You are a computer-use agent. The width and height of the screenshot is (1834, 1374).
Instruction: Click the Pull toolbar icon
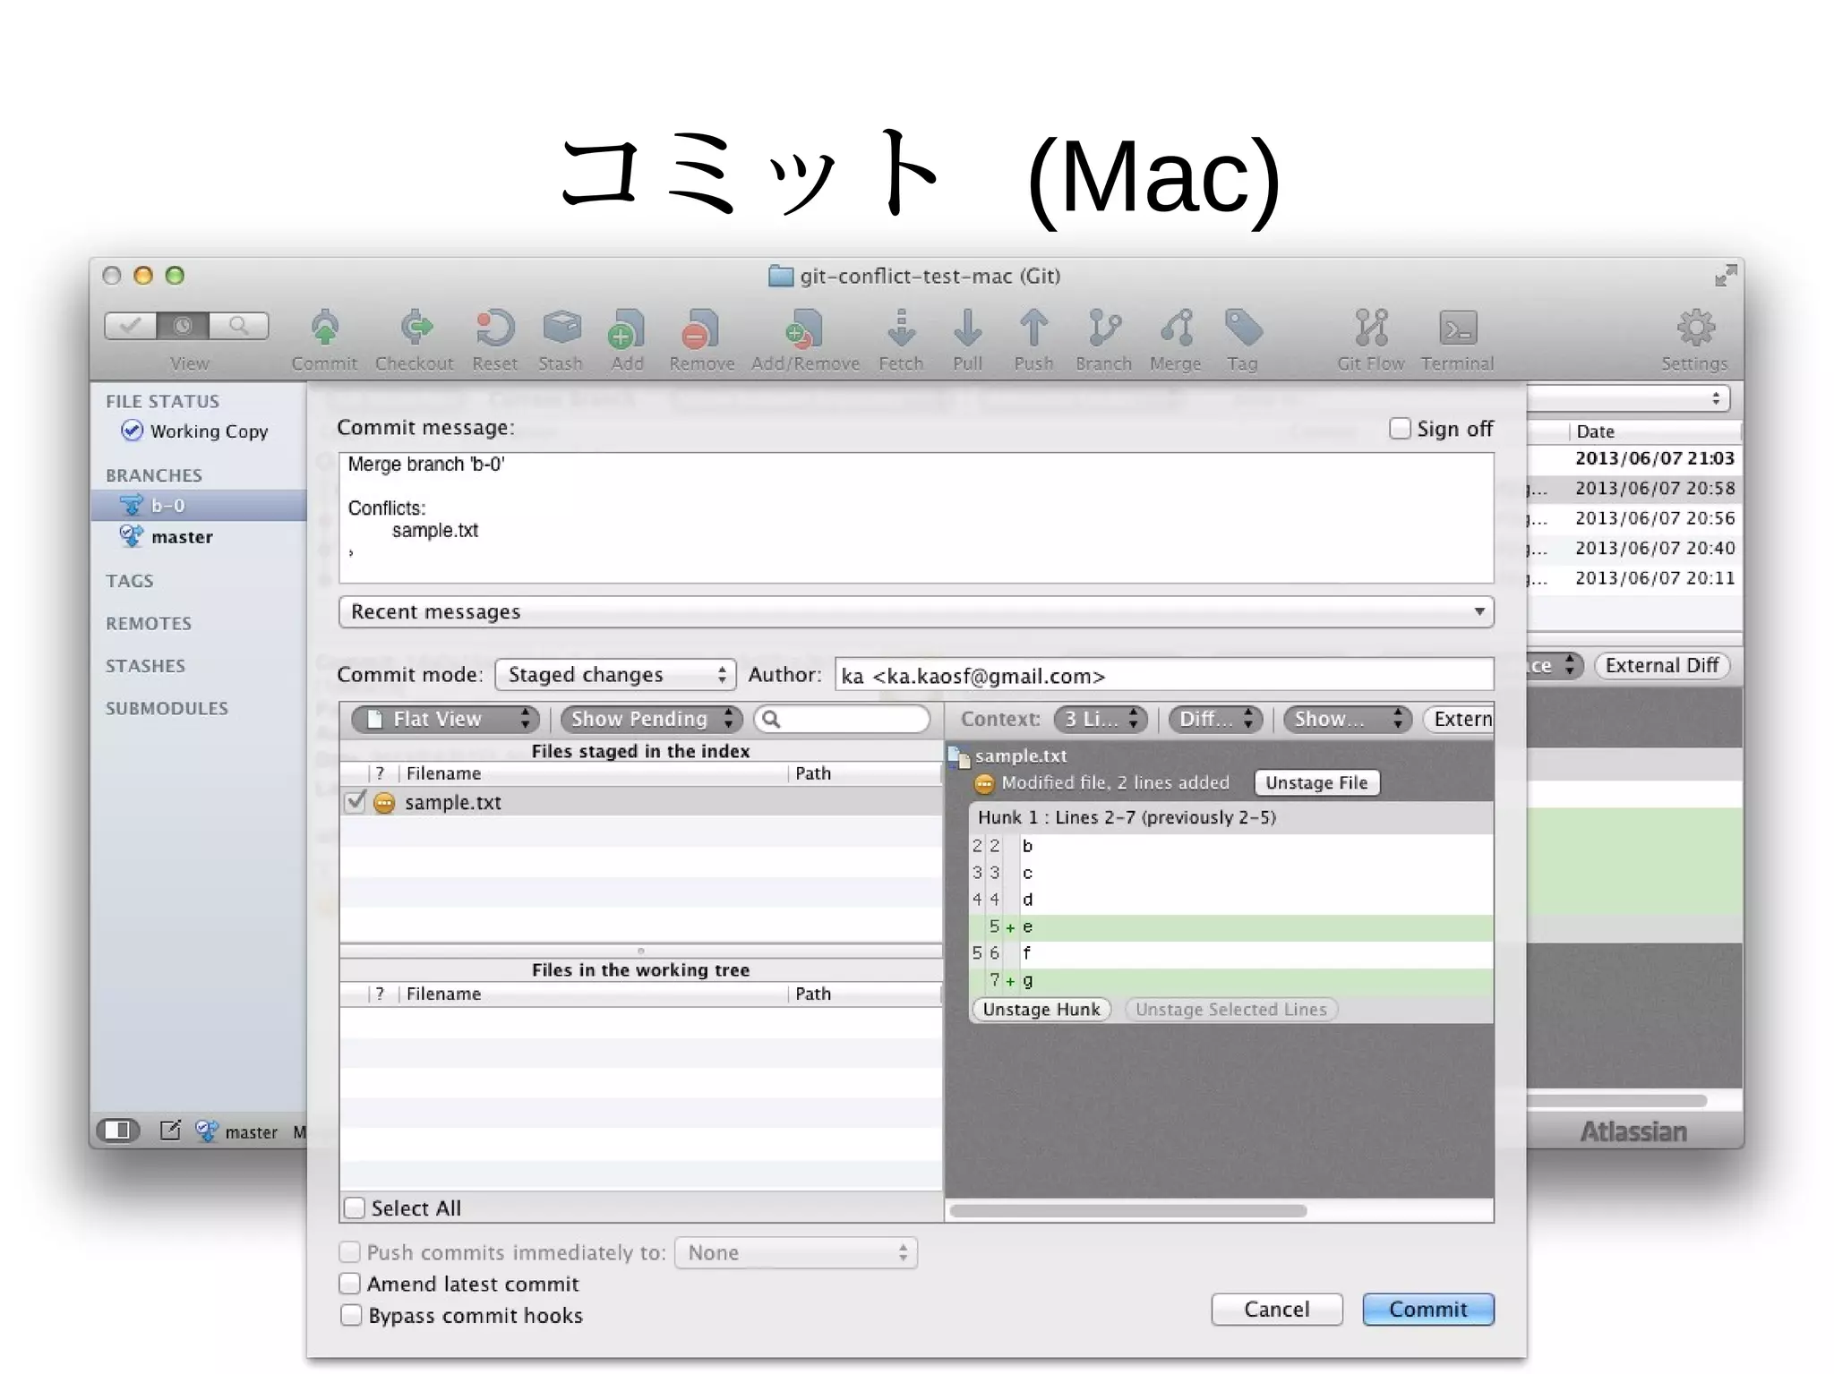(x=967, y=329)
